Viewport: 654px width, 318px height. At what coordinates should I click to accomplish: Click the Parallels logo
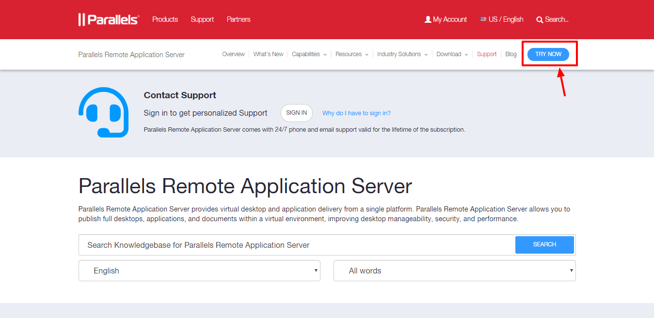[108, 19]
